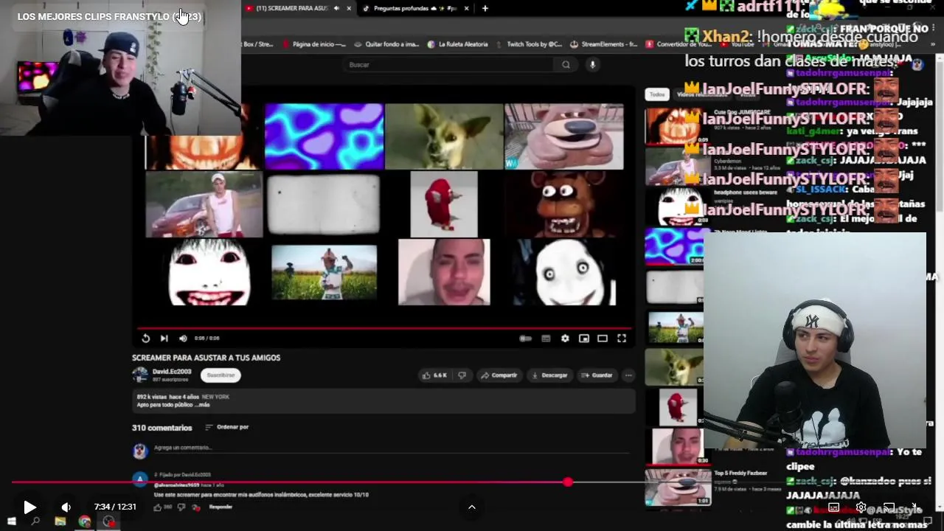The height and width of the screenshot is (531, 944).
Task: Open David.Ec2003 channel avatar
Action: [139, 375]
